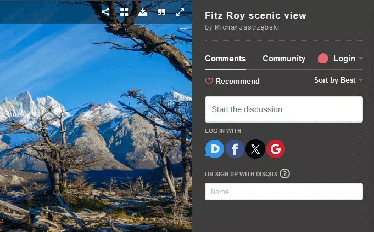374x232 pixels.
Task: Expand the Login dropdown
Action: pos(348,59)
